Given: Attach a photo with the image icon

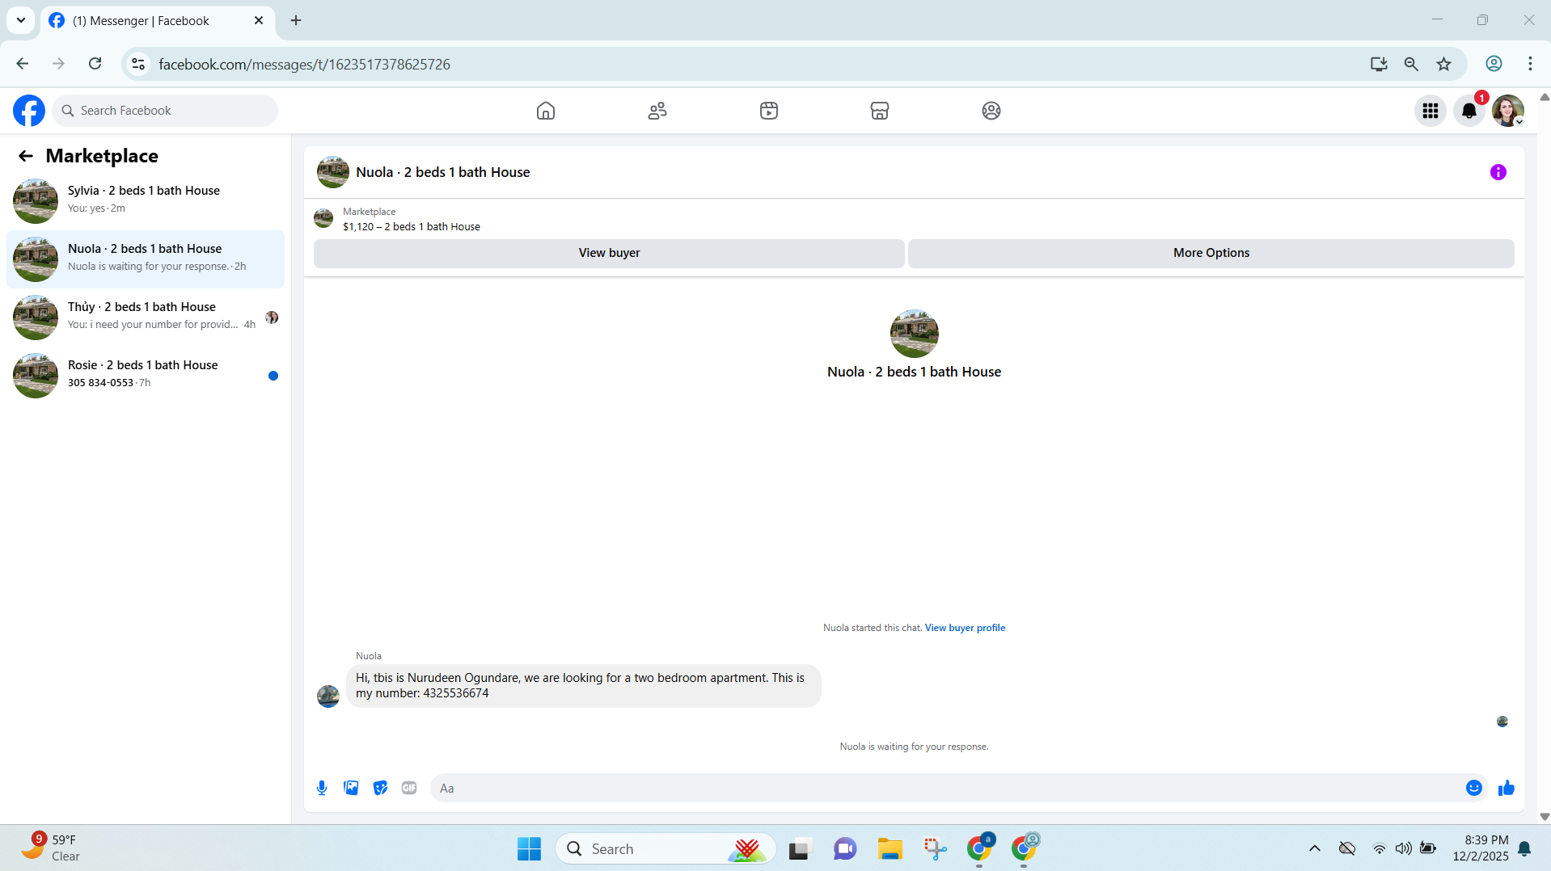Looking at the screenshot, I should pos(351,788).
